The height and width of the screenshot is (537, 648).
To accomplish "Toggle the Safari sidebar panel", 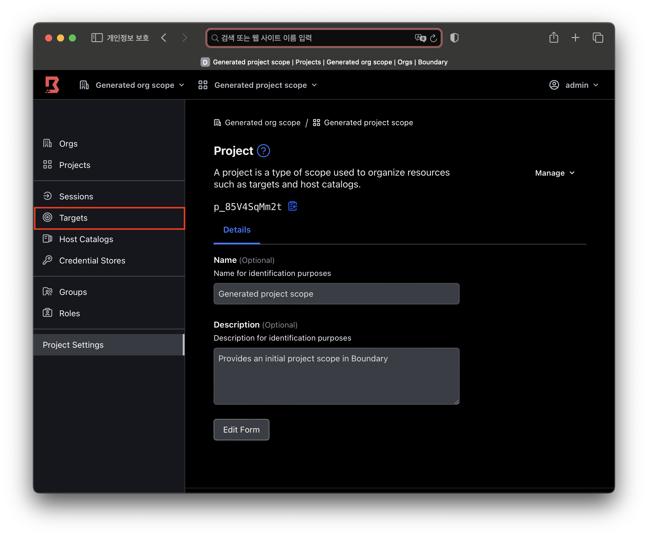I will click(x=97, y=38).
